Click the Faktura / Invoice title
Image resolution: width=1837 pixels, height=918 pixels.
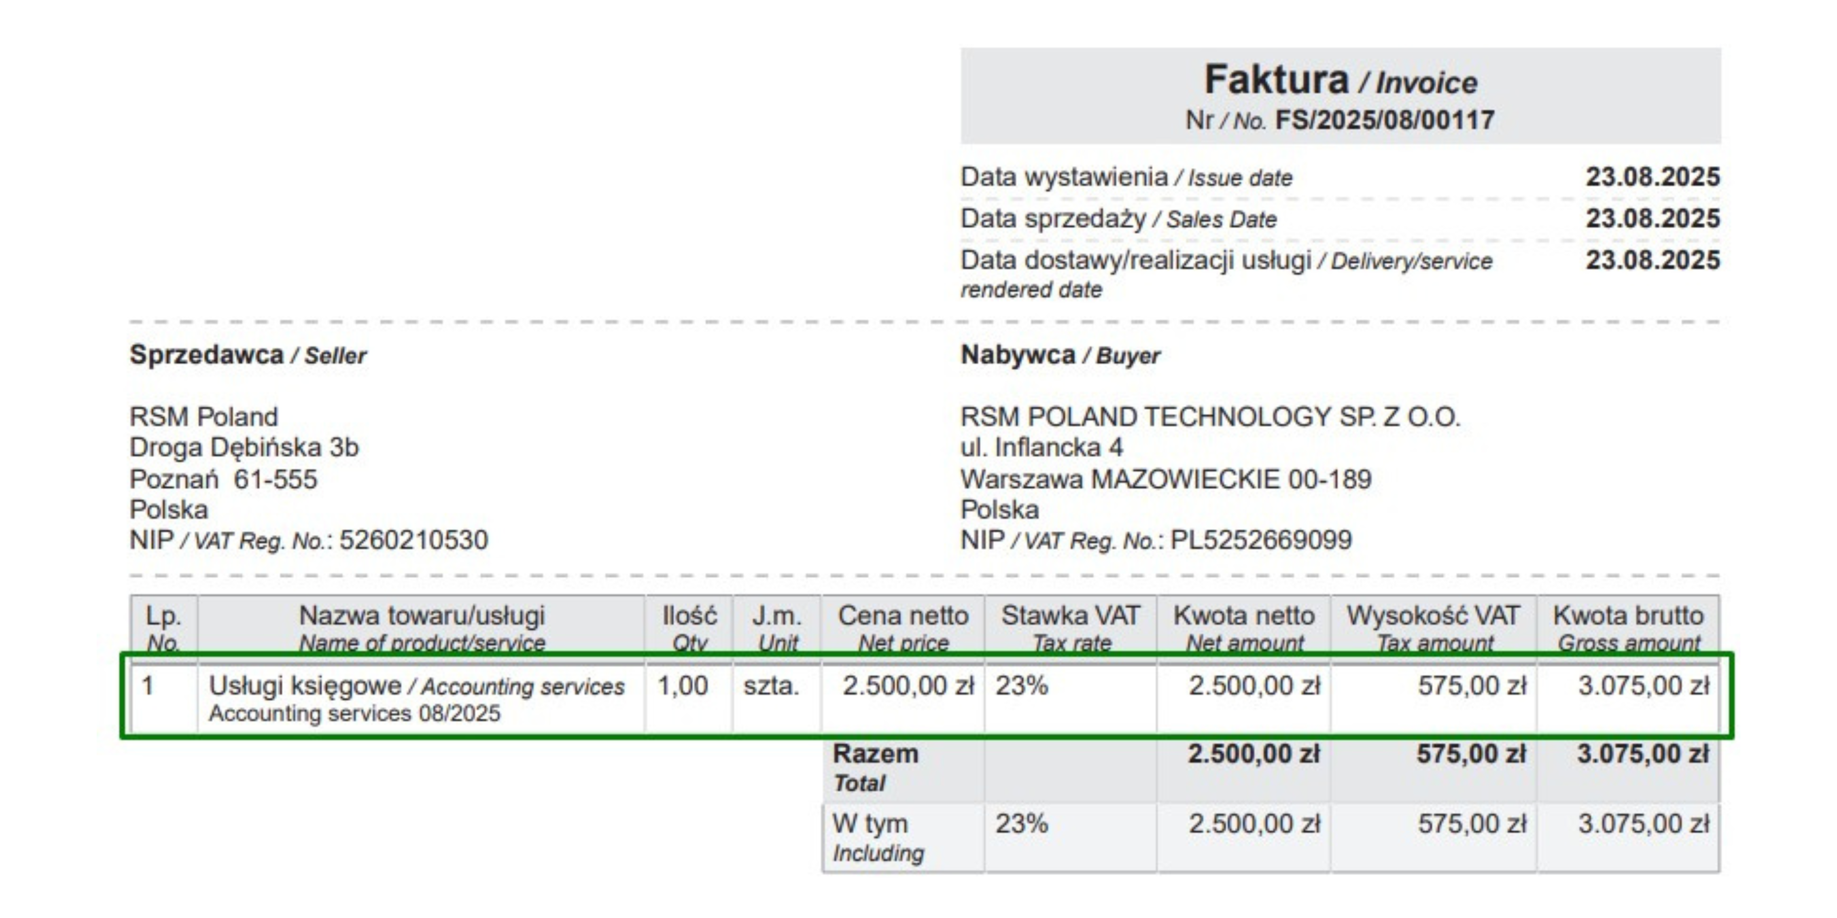(x=1340, y=80)
